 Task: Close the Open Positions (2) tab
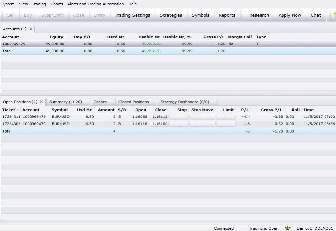(x=41, y=102)
